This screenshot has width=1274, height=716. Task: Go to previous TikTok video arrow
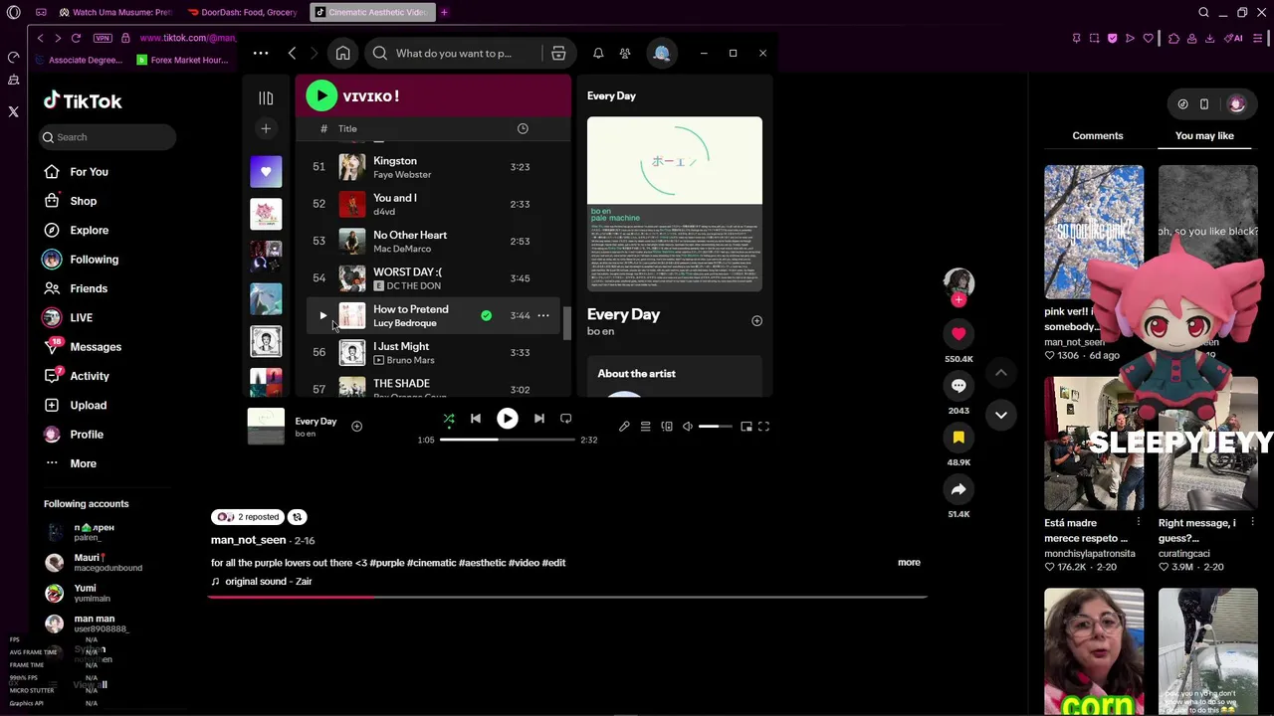[x=1001, y=373]
